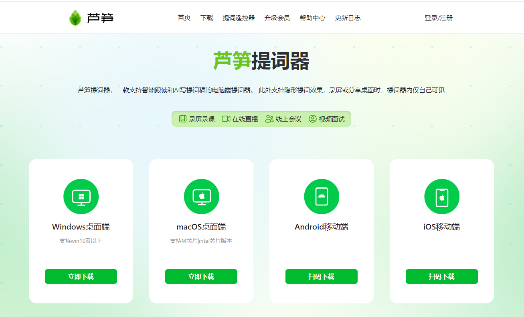This screenshot has width=524, height=317.
Task: Open the 下载 menu item
Action: [x=207, y=18]
